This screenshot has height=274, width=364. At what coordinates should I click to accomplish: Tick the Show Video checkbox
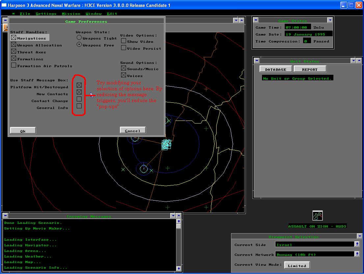click(x=124, y=41)
